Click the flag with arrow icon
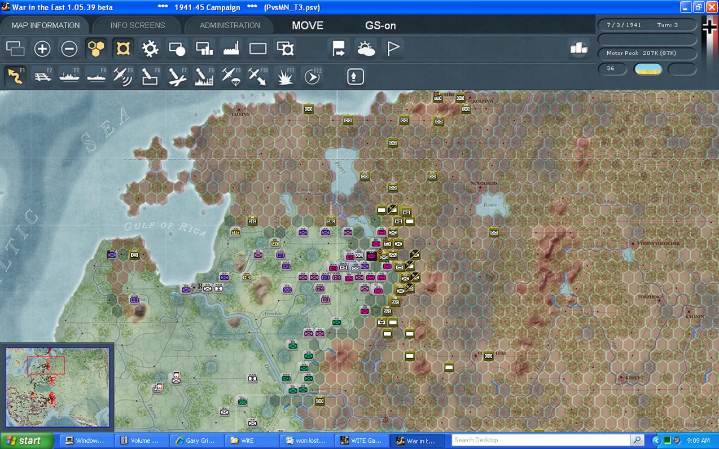 point(339,49)
